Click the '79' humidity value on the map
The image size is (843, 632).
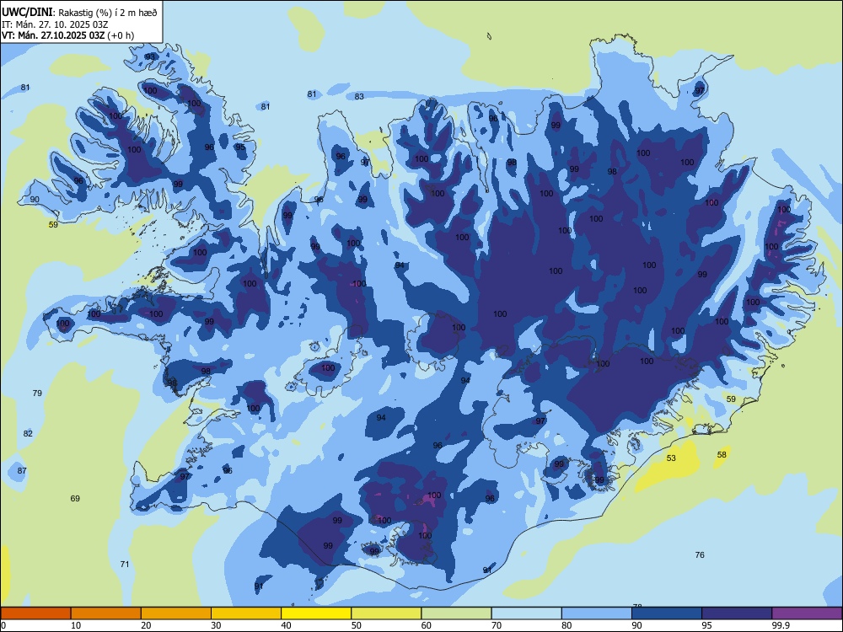(37, 393)
